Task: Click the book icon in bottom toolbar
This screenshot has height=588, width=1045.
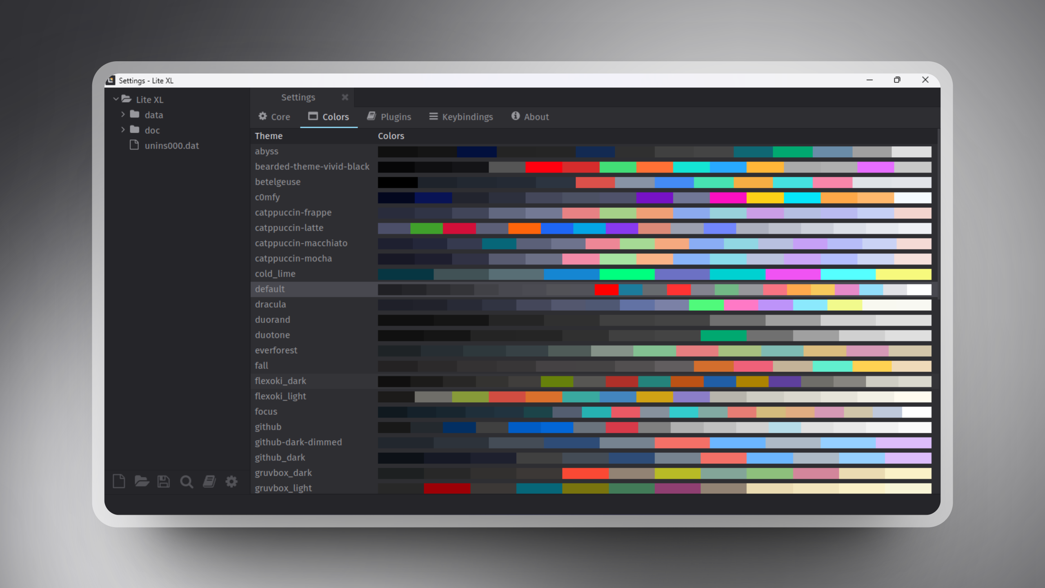Action: point(209,481)
